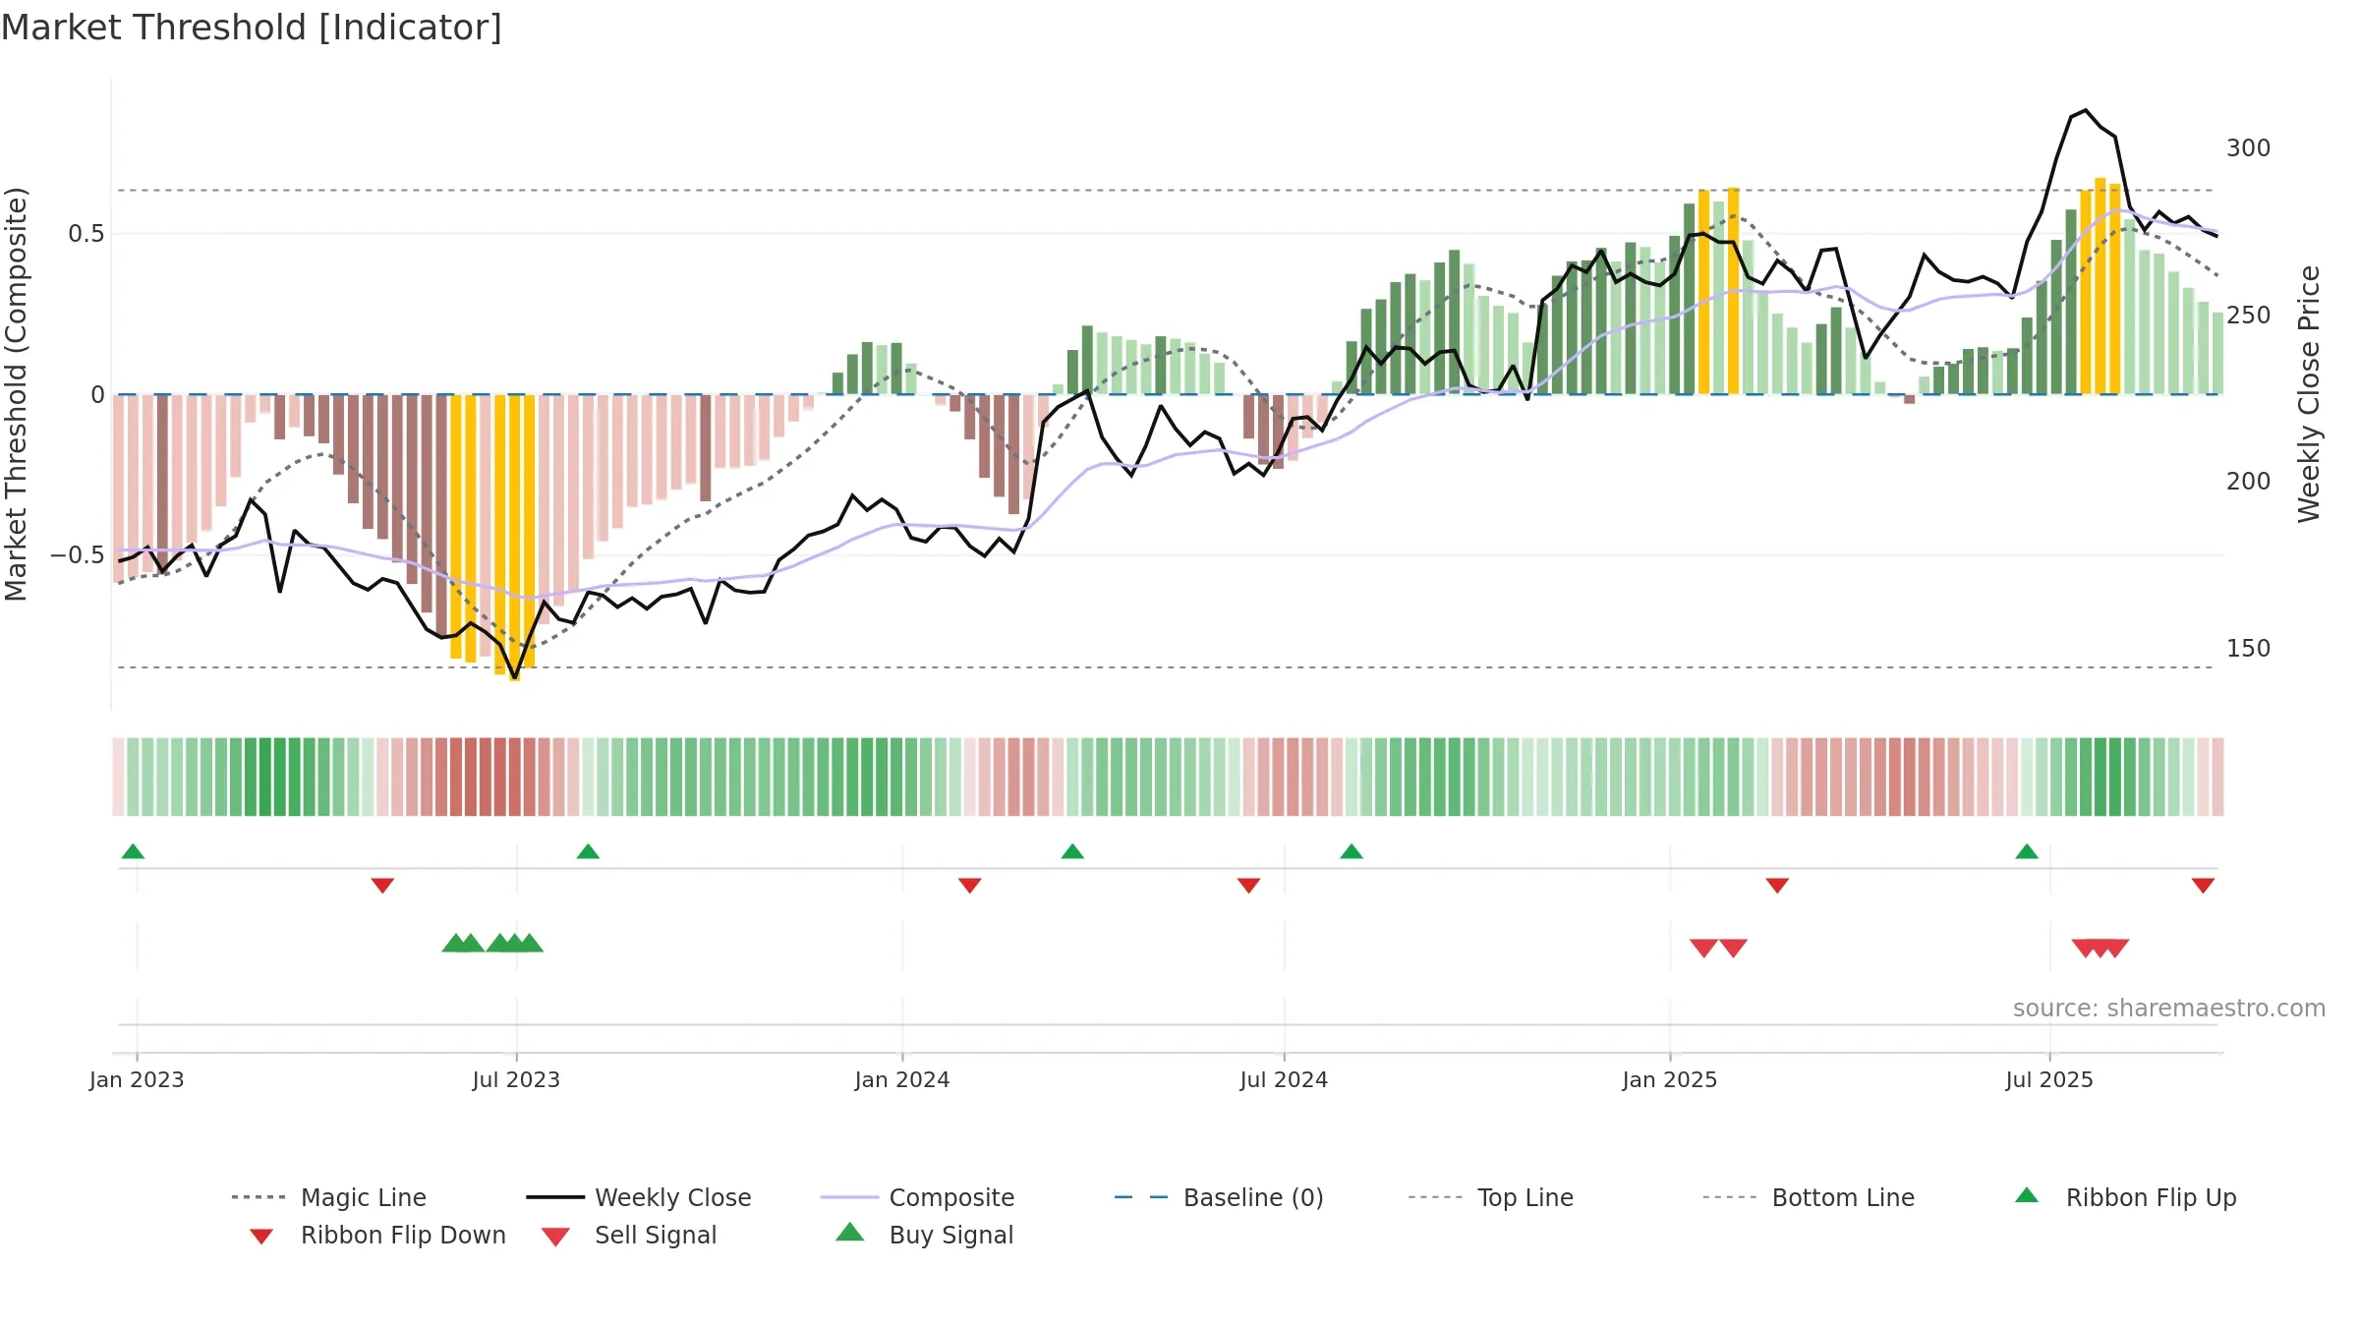Click the Jul 2023 x-axis label
This screenshot has width=2359, height=1327.
(x=516, y=1080)
